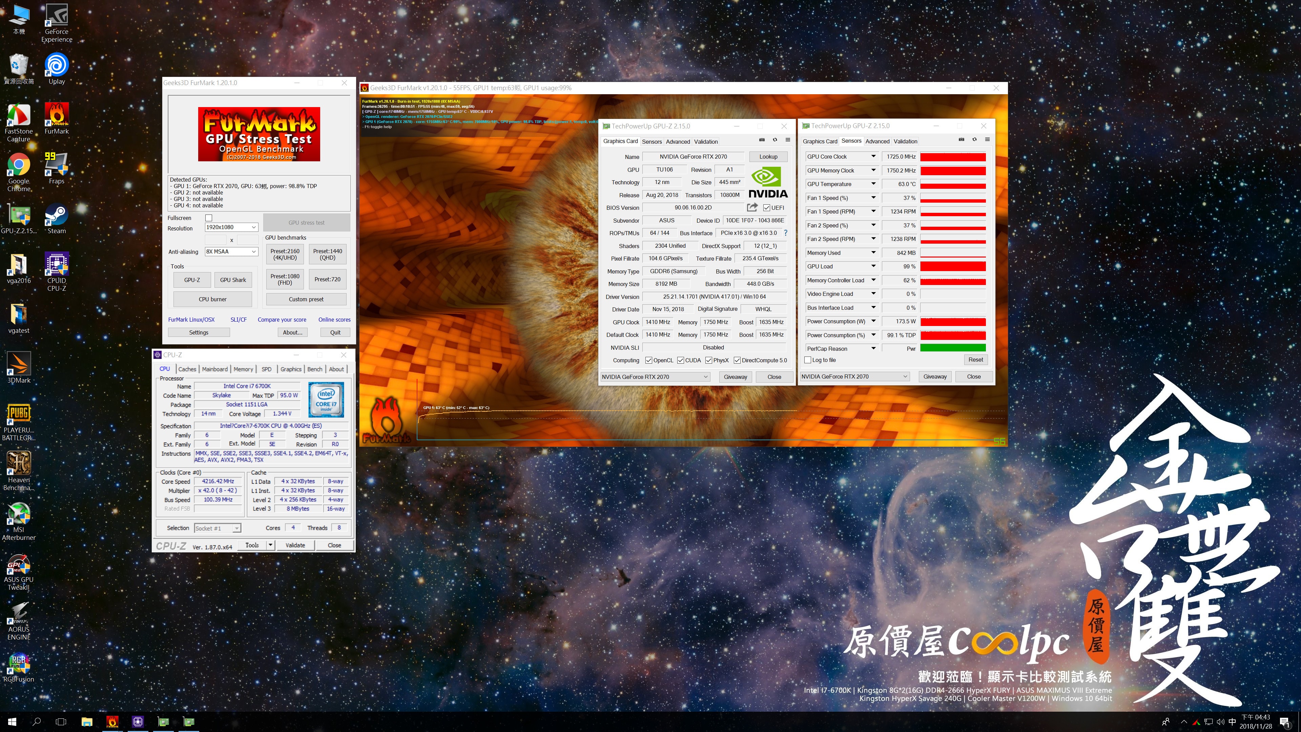Viewport: 1301px width, 732px height.
Task: Select MSI Afterburner desktop icon
Action: pos(19,521)
